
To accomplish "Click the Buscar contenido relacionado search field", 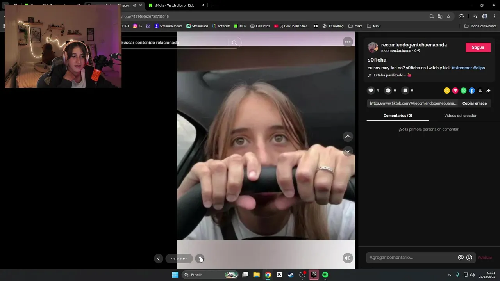I will (x=174, y=43).
